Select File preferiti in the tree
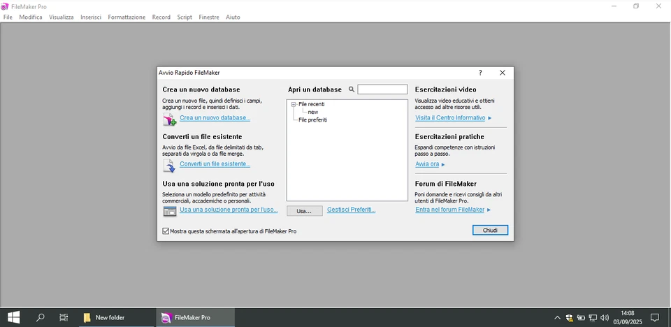The image size is (671, 327). coord(313,120)
